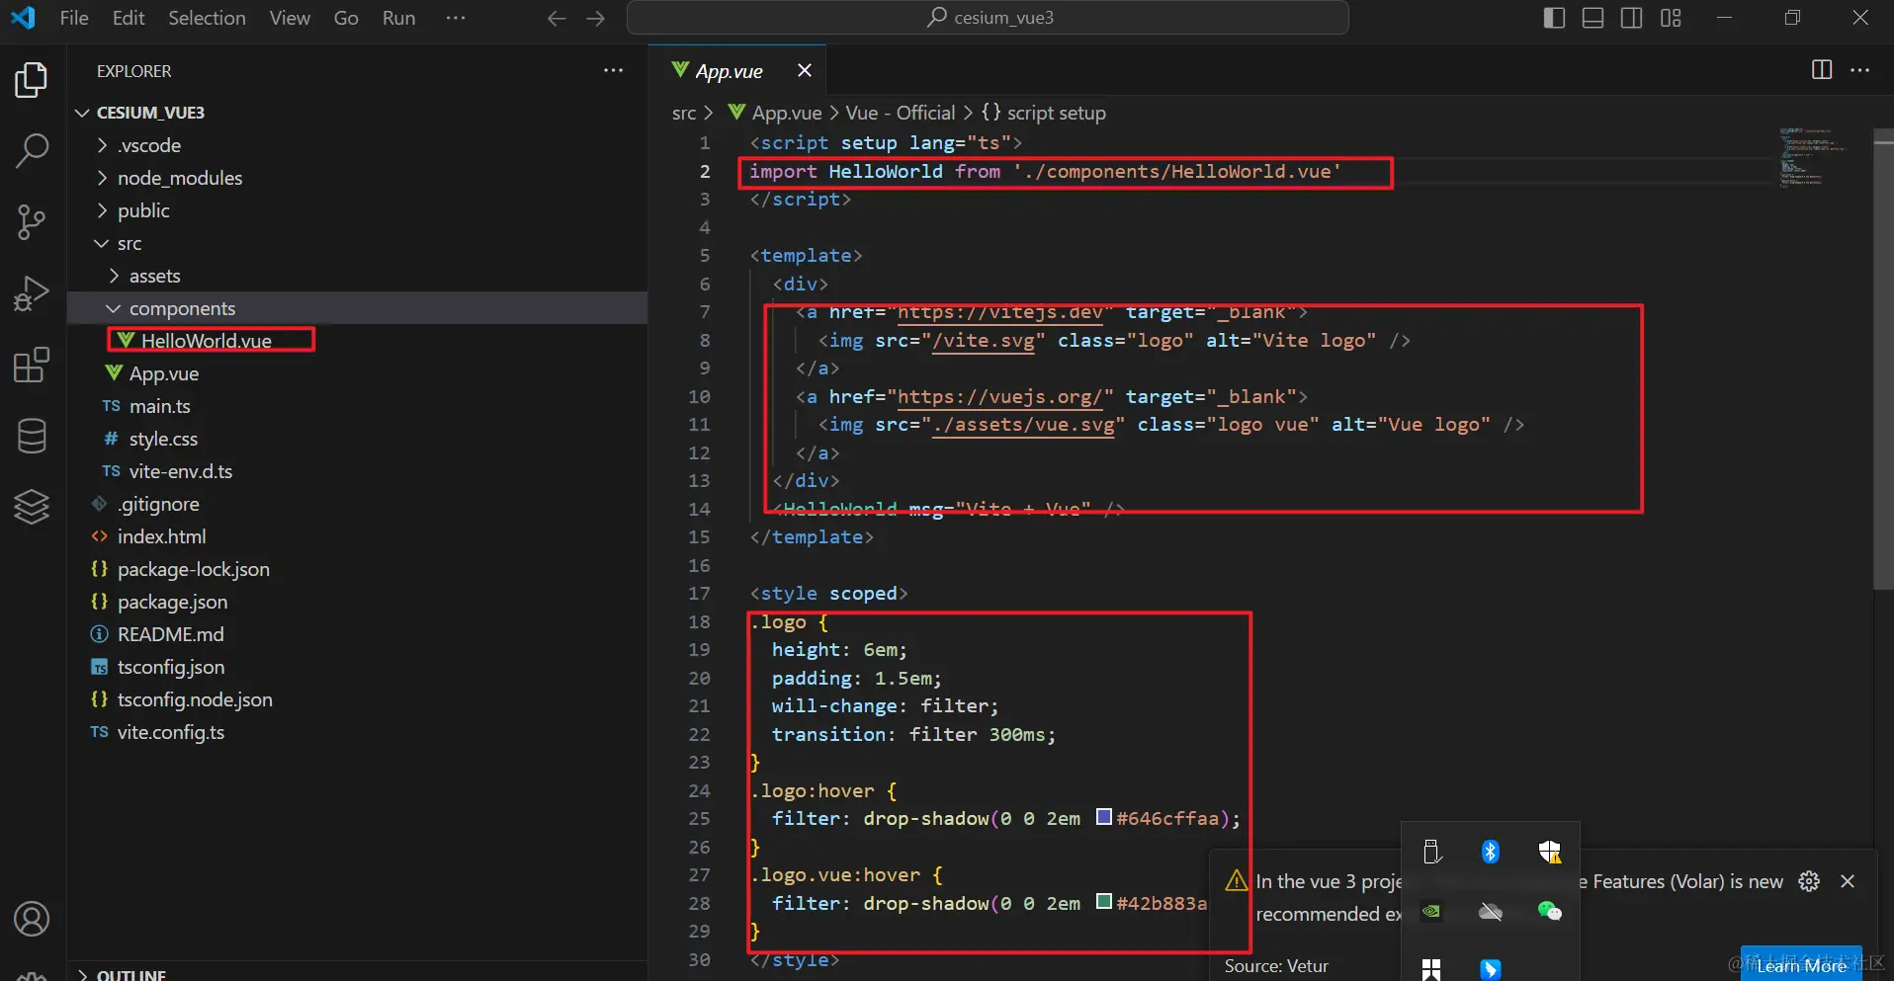This screenshot has width=1894, height=981.
Task: Open color picker for #42b883 swatch
Action: (1104, 902)
